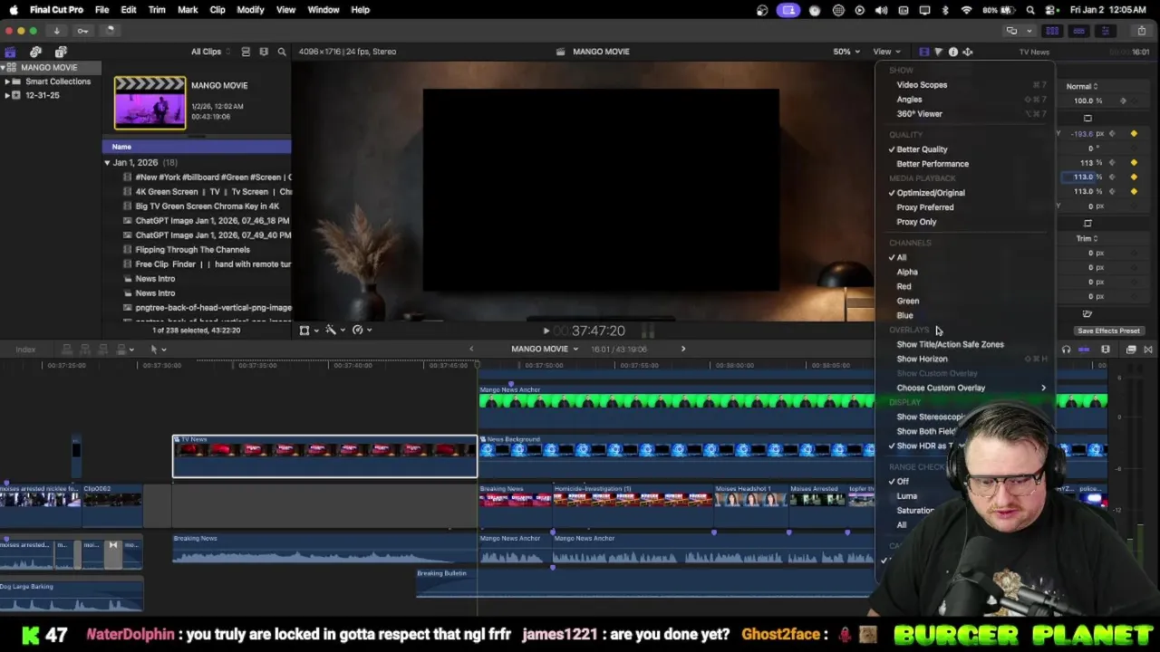Open the Trim crop type dropdown
The width and height of the screenshot is (1160, 652).
(x=1087, y=238)
